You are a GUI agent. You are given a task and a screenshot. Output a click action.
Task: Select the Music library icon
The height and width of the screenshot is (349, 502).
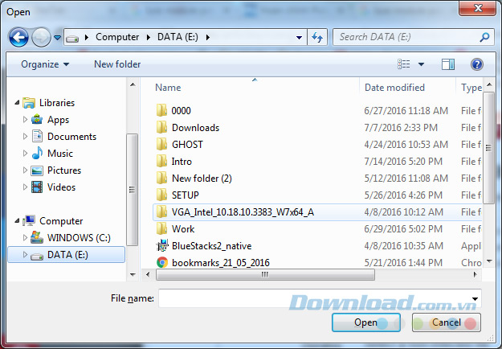point(37,154)
